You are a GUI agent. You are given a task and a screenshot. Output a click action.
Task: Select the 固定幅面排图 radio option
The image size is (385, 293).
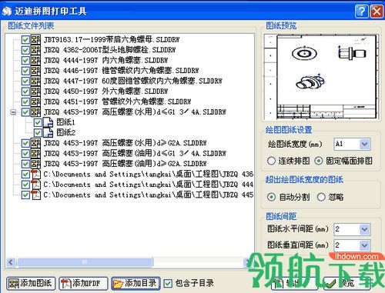[x=319, y=161]
